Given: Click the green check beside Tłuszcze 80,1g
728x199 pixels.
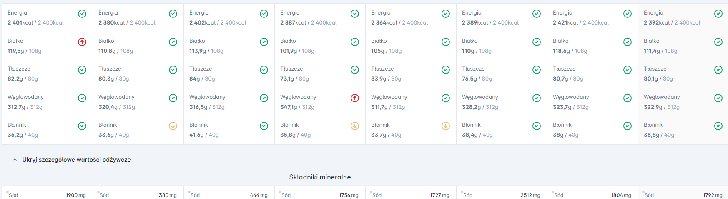Looking at the screenshot, I should 718,70.
